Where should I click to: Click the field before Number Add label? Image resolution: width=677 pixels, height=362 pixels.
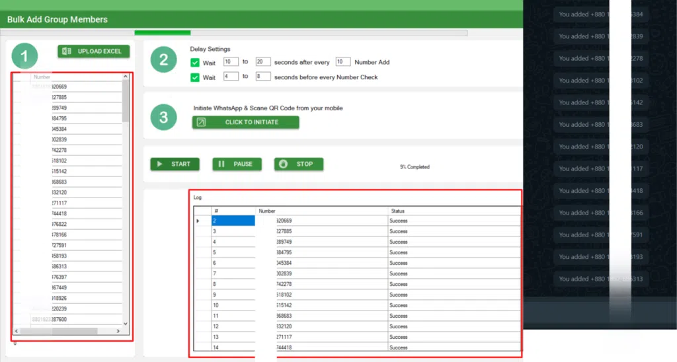click(343, 61)
